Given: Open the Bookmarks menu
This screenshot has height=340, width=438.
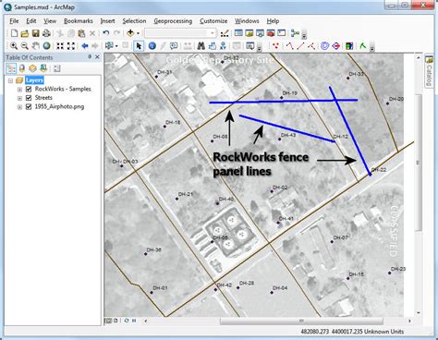Looking at the screenshot, I should [79, 21].
